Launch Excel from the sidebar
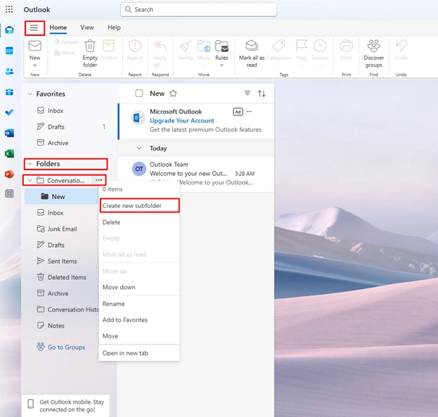Screen dimensions: 438x417 point(9,153)
